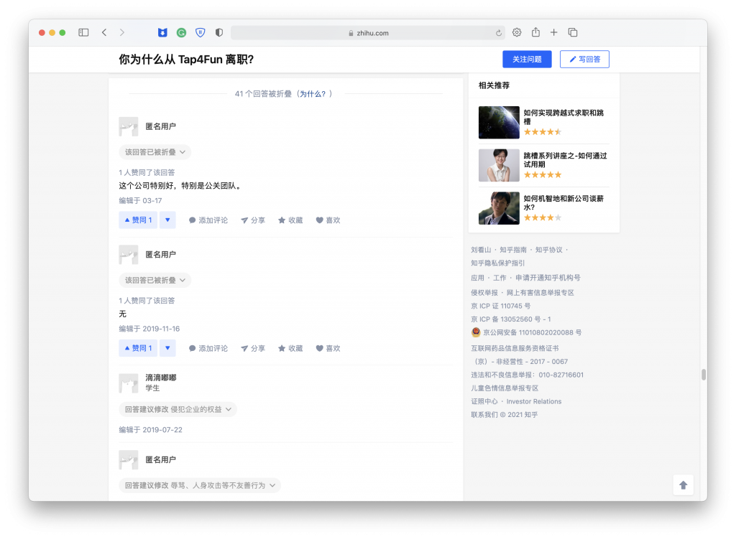Show the tab overview
The width and height of the screenshot is (736, 539).
573,32
